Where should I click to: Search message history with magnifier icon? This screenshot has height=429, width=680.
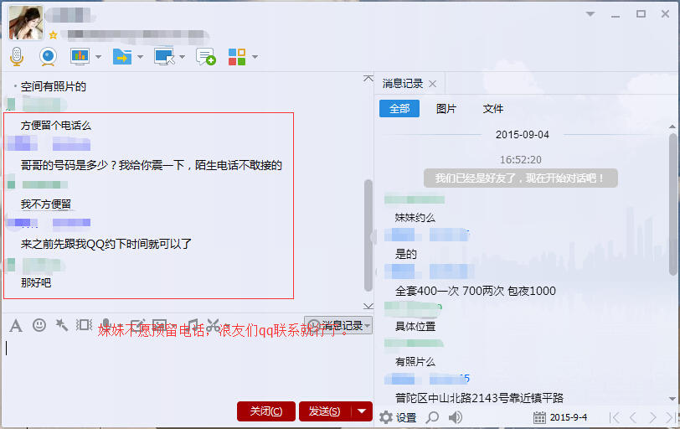coord(432,416)
